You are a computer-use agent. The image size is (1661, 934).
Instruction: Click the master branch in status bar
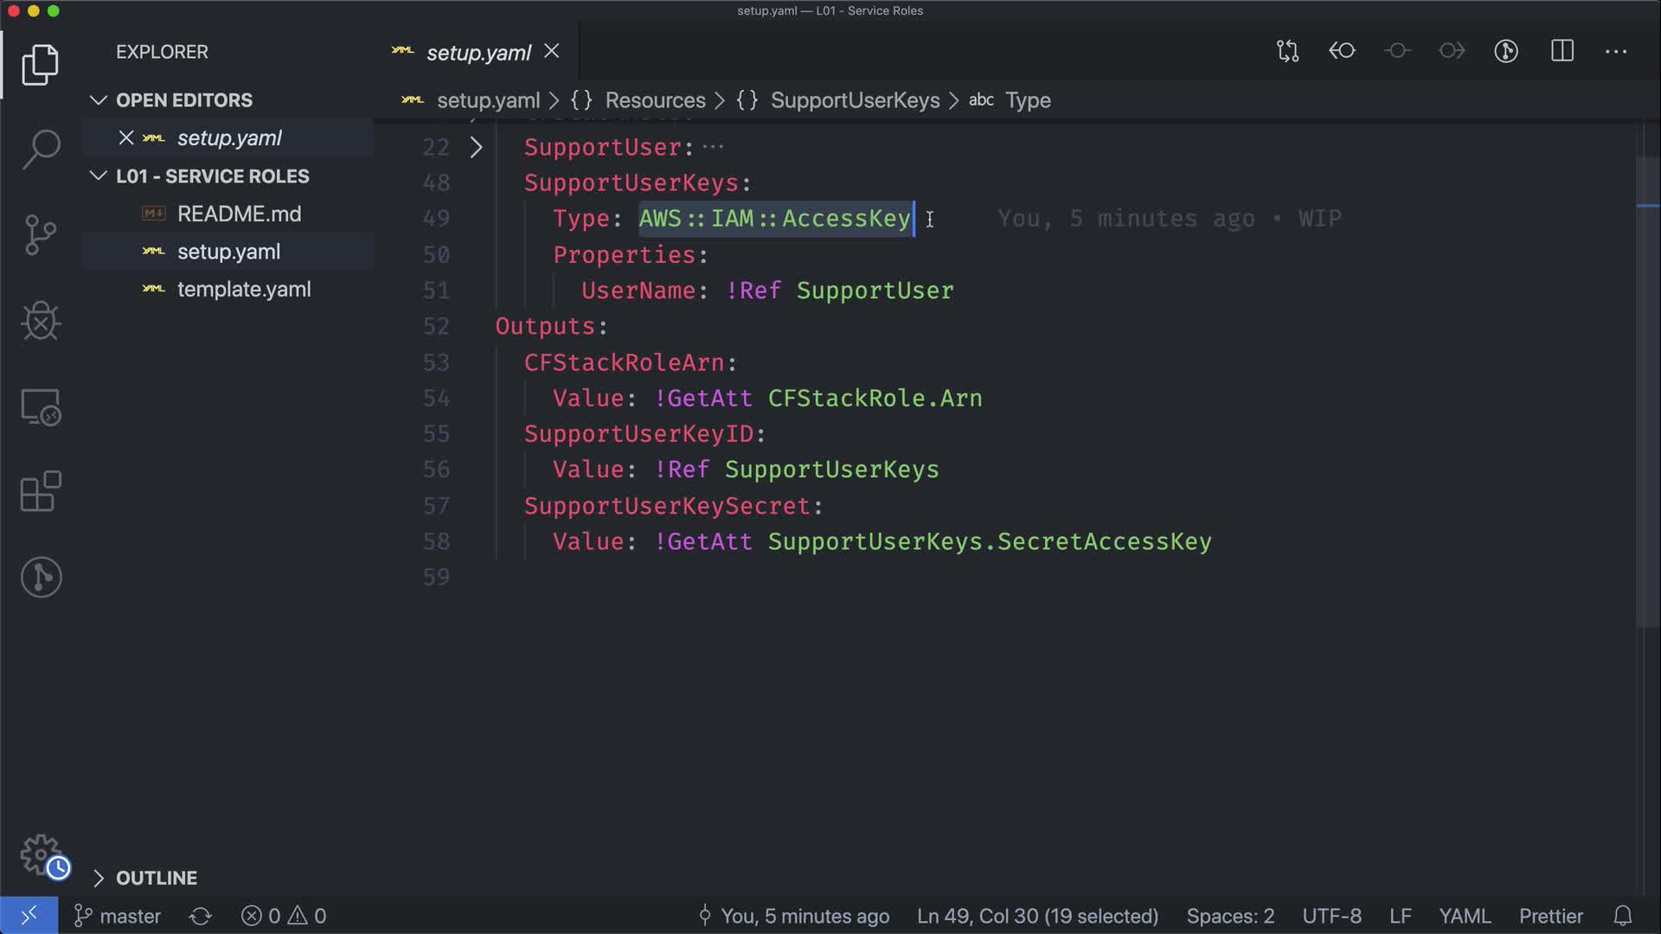click(119, 916)
